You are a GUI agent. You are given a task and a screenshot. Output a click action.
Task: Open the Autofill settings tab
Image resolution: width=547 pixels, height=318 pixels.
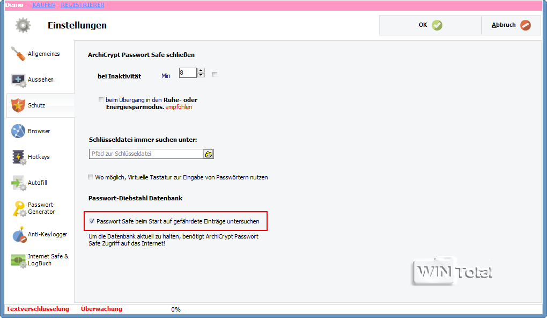point(40,183)
